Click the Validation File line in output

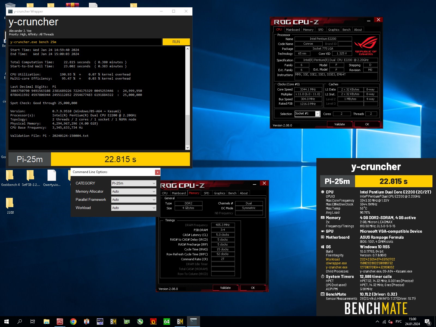point(49,136)
